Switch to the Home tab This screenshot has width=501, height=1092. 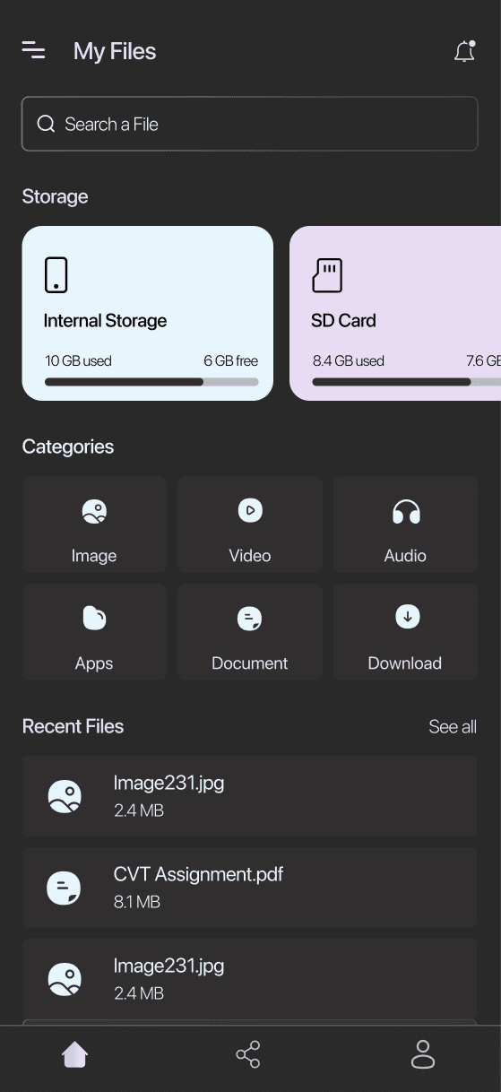point(75,1054)
